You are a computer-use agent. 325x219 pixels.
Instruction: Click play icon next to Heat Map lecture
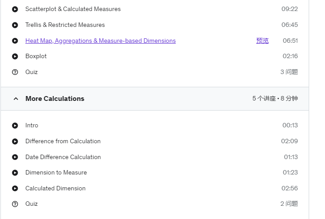click(x=15, y=41)
